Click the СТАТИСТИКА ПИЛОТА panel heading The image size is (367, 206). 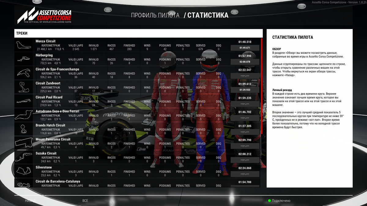(x=293, y=38)
